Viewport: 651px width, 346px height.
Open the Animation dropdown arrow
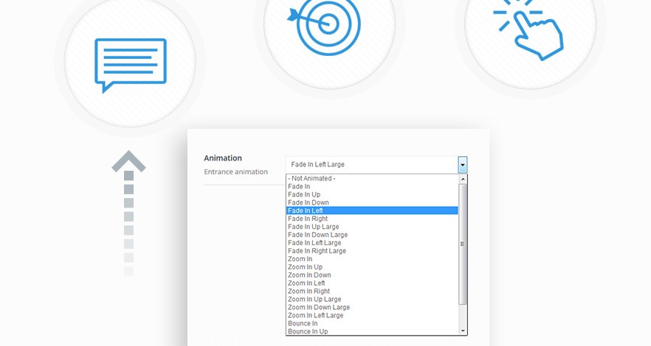tap(463, 165)
